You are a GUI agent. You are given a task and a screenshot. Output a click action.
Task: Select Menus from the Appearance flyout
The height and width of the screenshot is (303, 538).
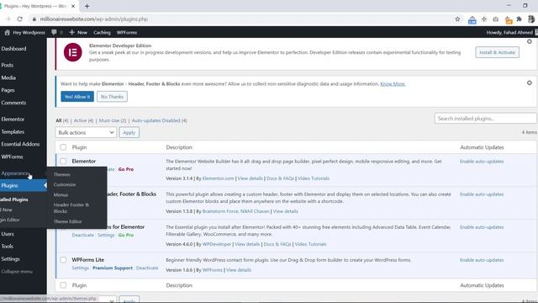(61, 194)
